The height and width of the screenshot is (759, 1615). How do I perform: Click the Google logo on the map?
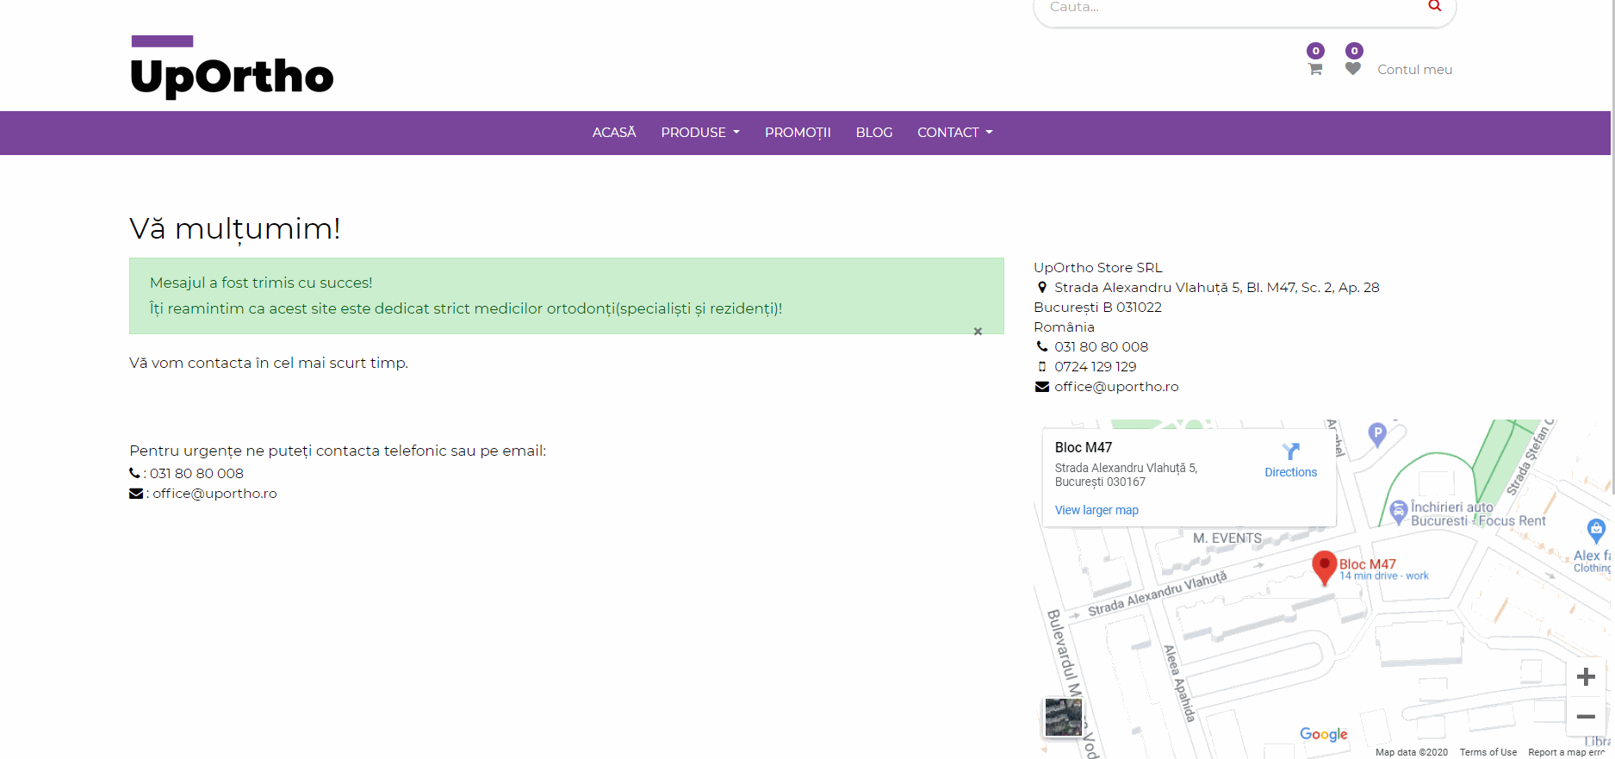click(x=1324, y=734)
